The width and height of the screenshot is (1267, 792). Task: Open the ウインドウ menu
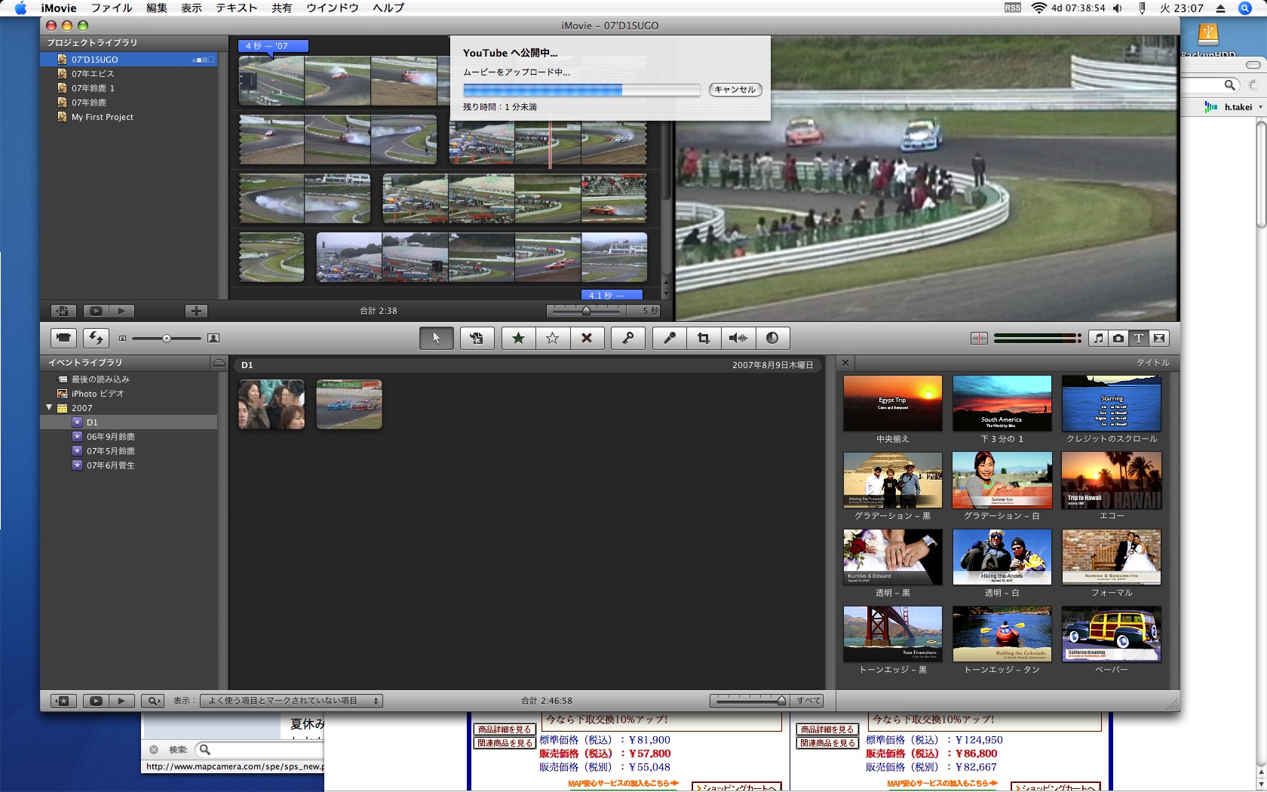point(333,8)
